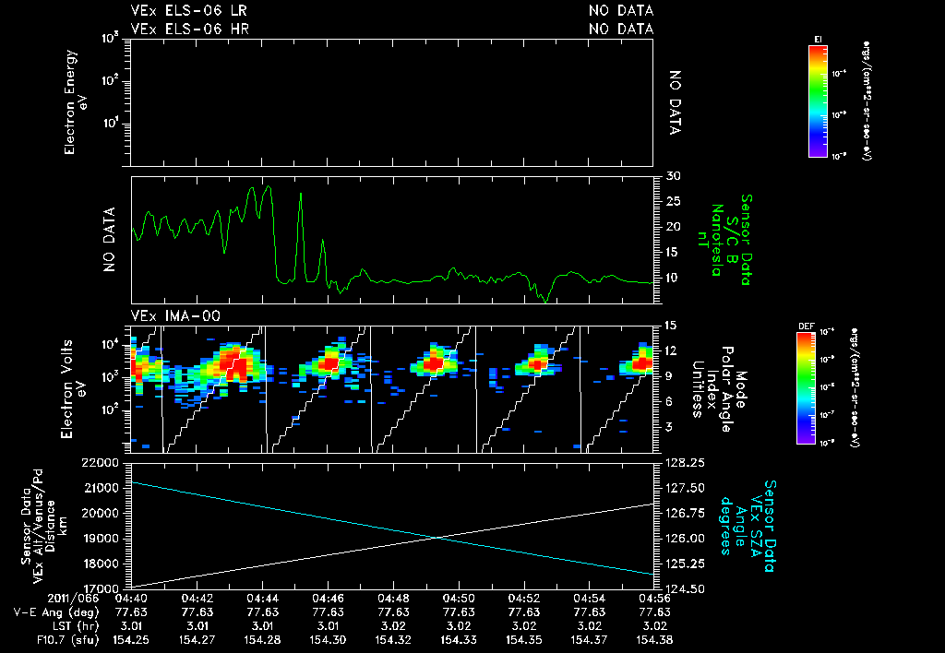Click the F10.7 value 154.27

197,640
